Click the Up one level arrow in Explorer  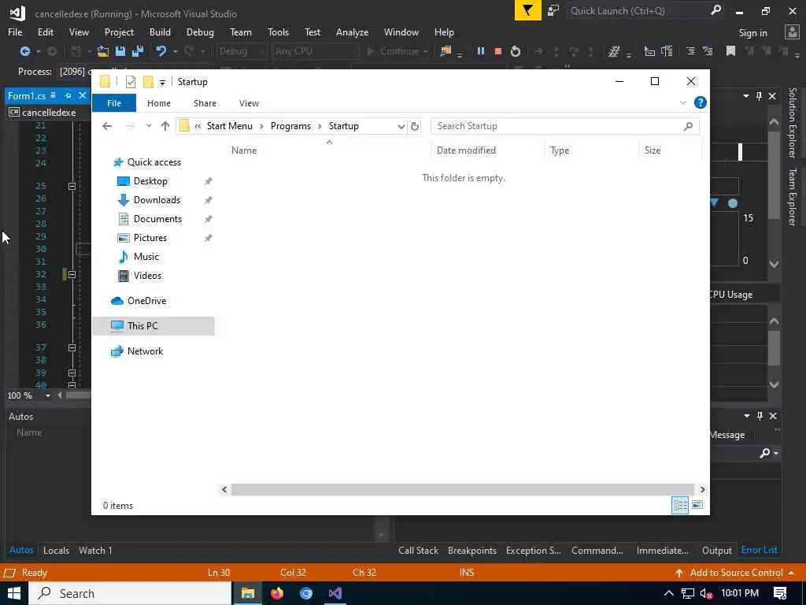coord(165,126)
